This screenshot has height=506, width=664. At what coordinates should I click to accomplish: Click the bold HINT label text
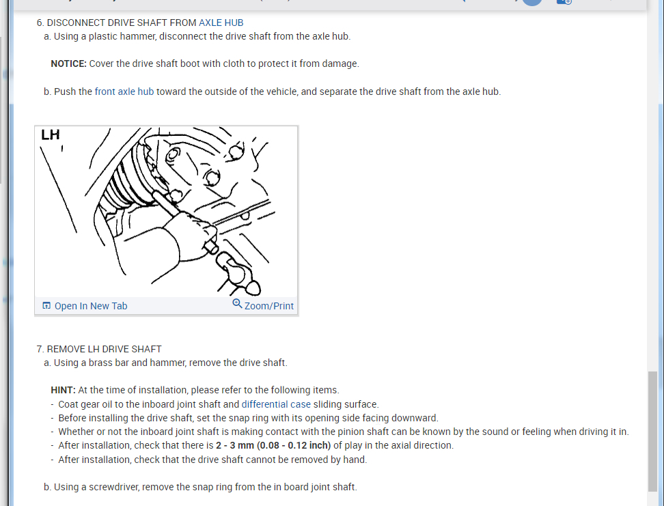pos(63,390)
